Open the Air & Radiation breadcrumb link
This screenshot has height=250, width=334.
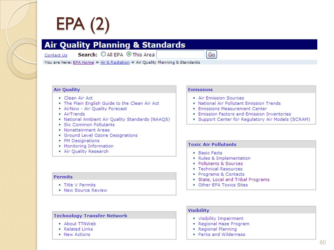[115, 62]
